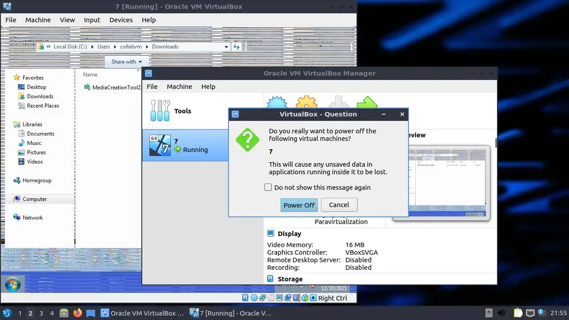Check 'Do not show this message again'
Image resolution: width=569 pixels, height=320 pixels.
click(268, 188)
